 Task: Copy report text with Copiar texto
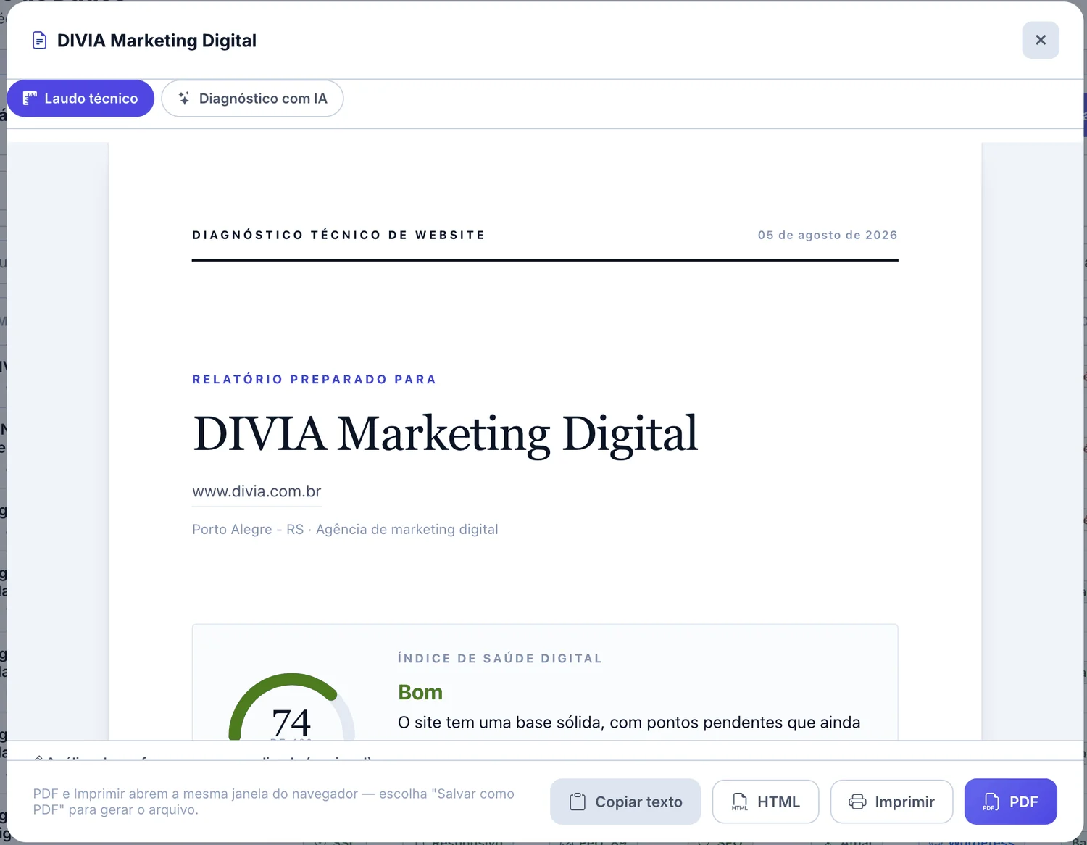tap(625, 802)
